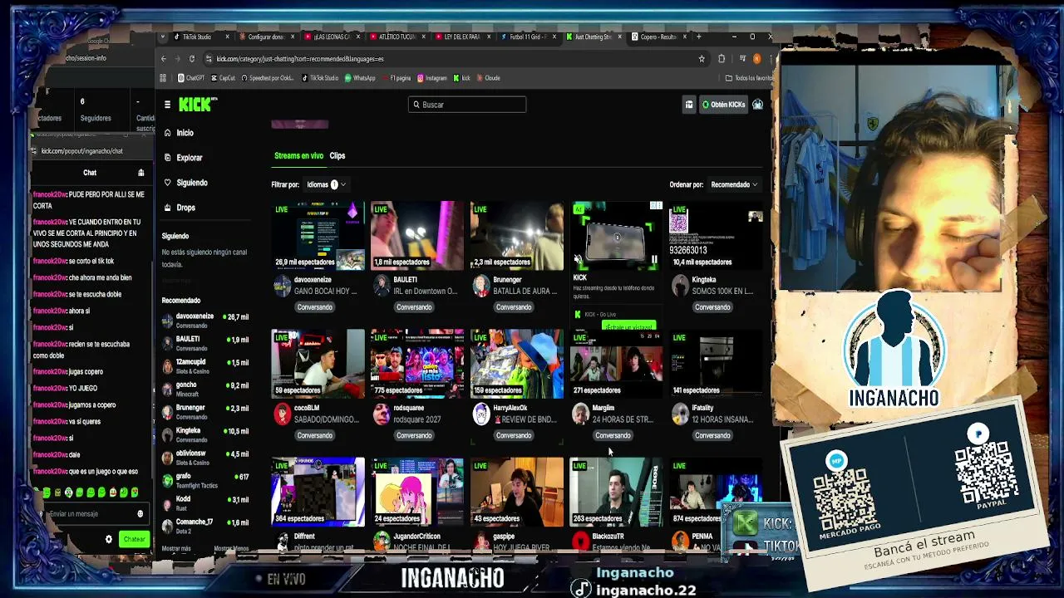Image resolution: width=1064 pixels, height=598 pixels.
Task: Mute the KICK ad video preview
Action: coord(579,260)
